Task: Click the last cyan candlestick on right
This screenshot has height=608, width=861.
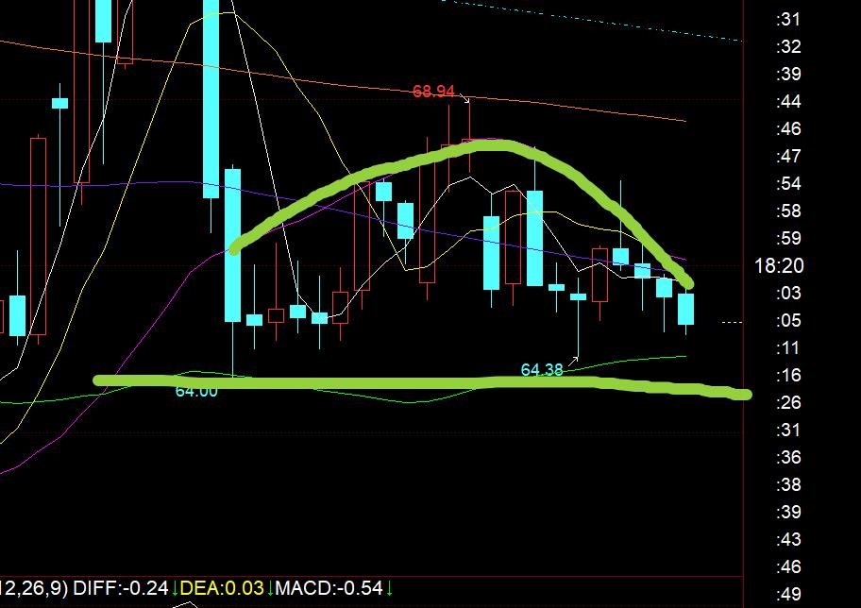Action: [x=685, y=309]
